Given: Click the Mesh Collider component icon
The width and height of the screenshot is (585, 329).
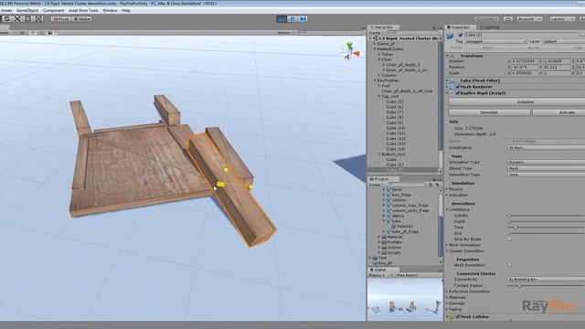Looking at the screenshot, I should (x=452, y=317).
